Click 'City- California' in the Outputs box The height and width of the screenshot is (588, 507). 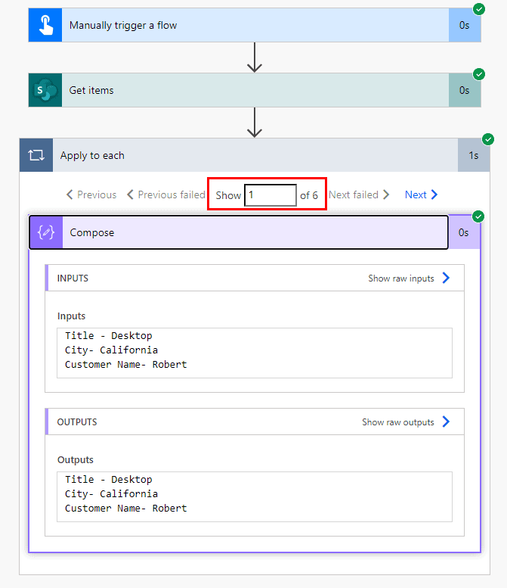point(111,494)
